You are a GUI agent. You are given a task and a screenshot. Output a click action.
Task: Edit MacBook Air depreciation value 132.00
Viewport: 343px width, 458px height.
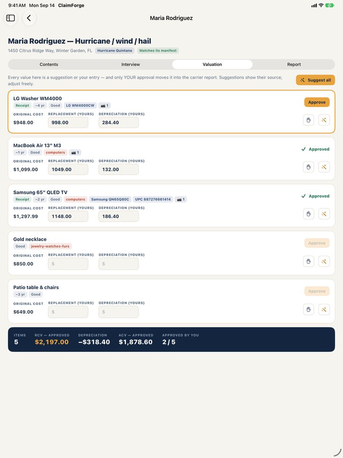pos(119,169)
